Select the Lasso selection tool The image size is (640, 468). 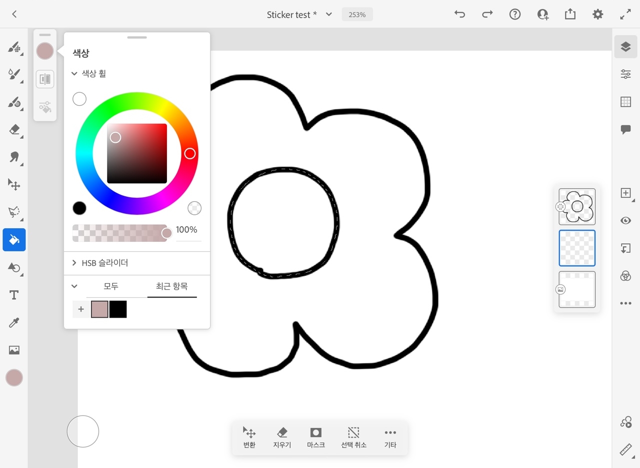pos(14,212)
